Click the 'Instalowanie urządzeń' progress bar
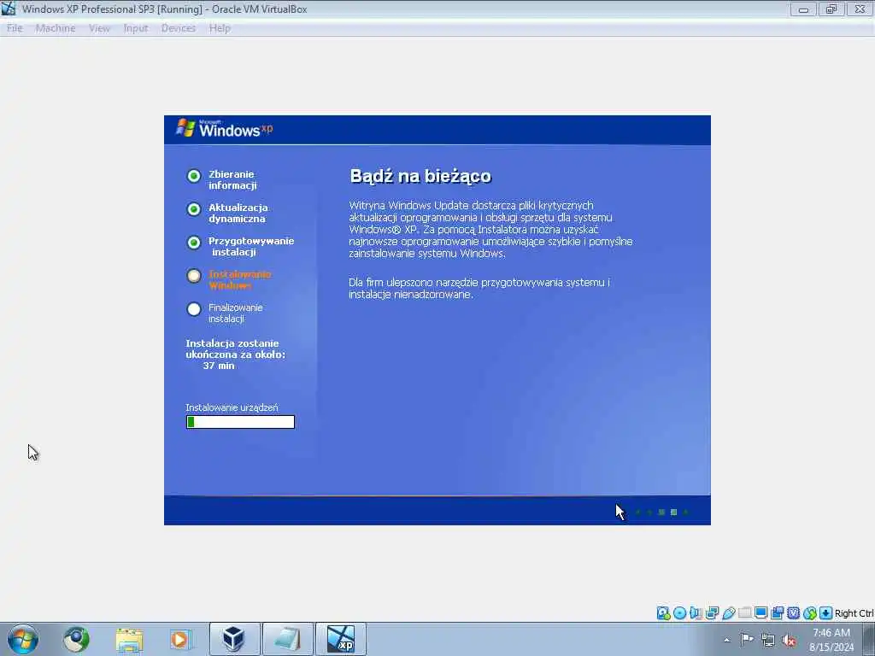The height and width of the screenshot is (656, 875). tap(240, 422)
